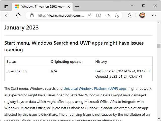The height and width of the screenshot is (121, 161).
Task: Add this page to favorites
Action: point(117,15)
